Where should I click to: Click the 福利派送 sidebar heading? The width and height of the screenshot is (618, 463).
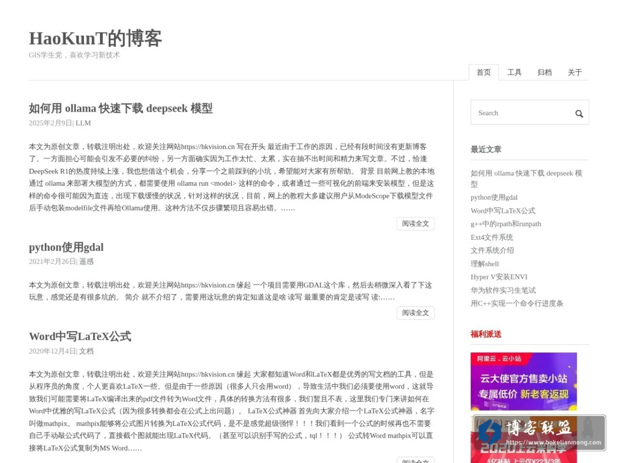pos(486,334)
